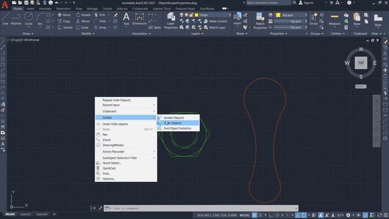Toggle layer on/off lightbulb icon
The height and width of the screenshot is (219, 389).
[182, 15]
